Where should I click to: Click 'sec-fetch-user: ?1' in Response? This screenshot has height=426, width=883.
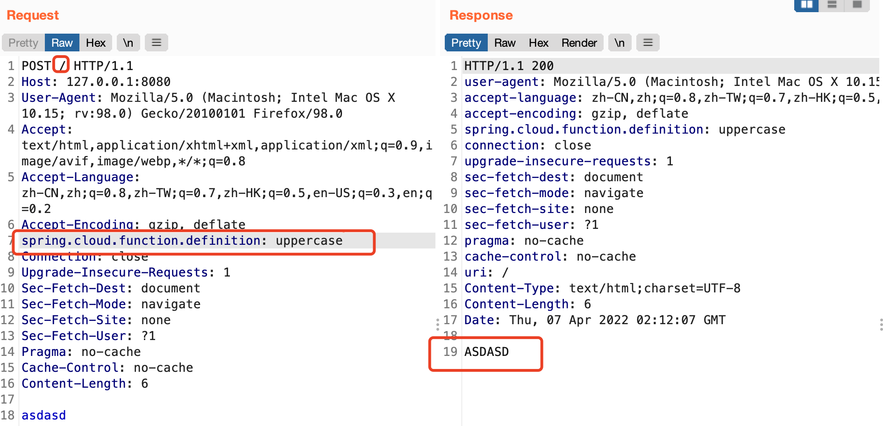point(532,225)
